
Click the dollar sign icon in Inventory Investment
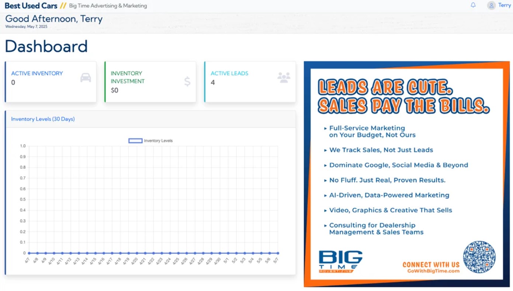click(x=187, y=81)
